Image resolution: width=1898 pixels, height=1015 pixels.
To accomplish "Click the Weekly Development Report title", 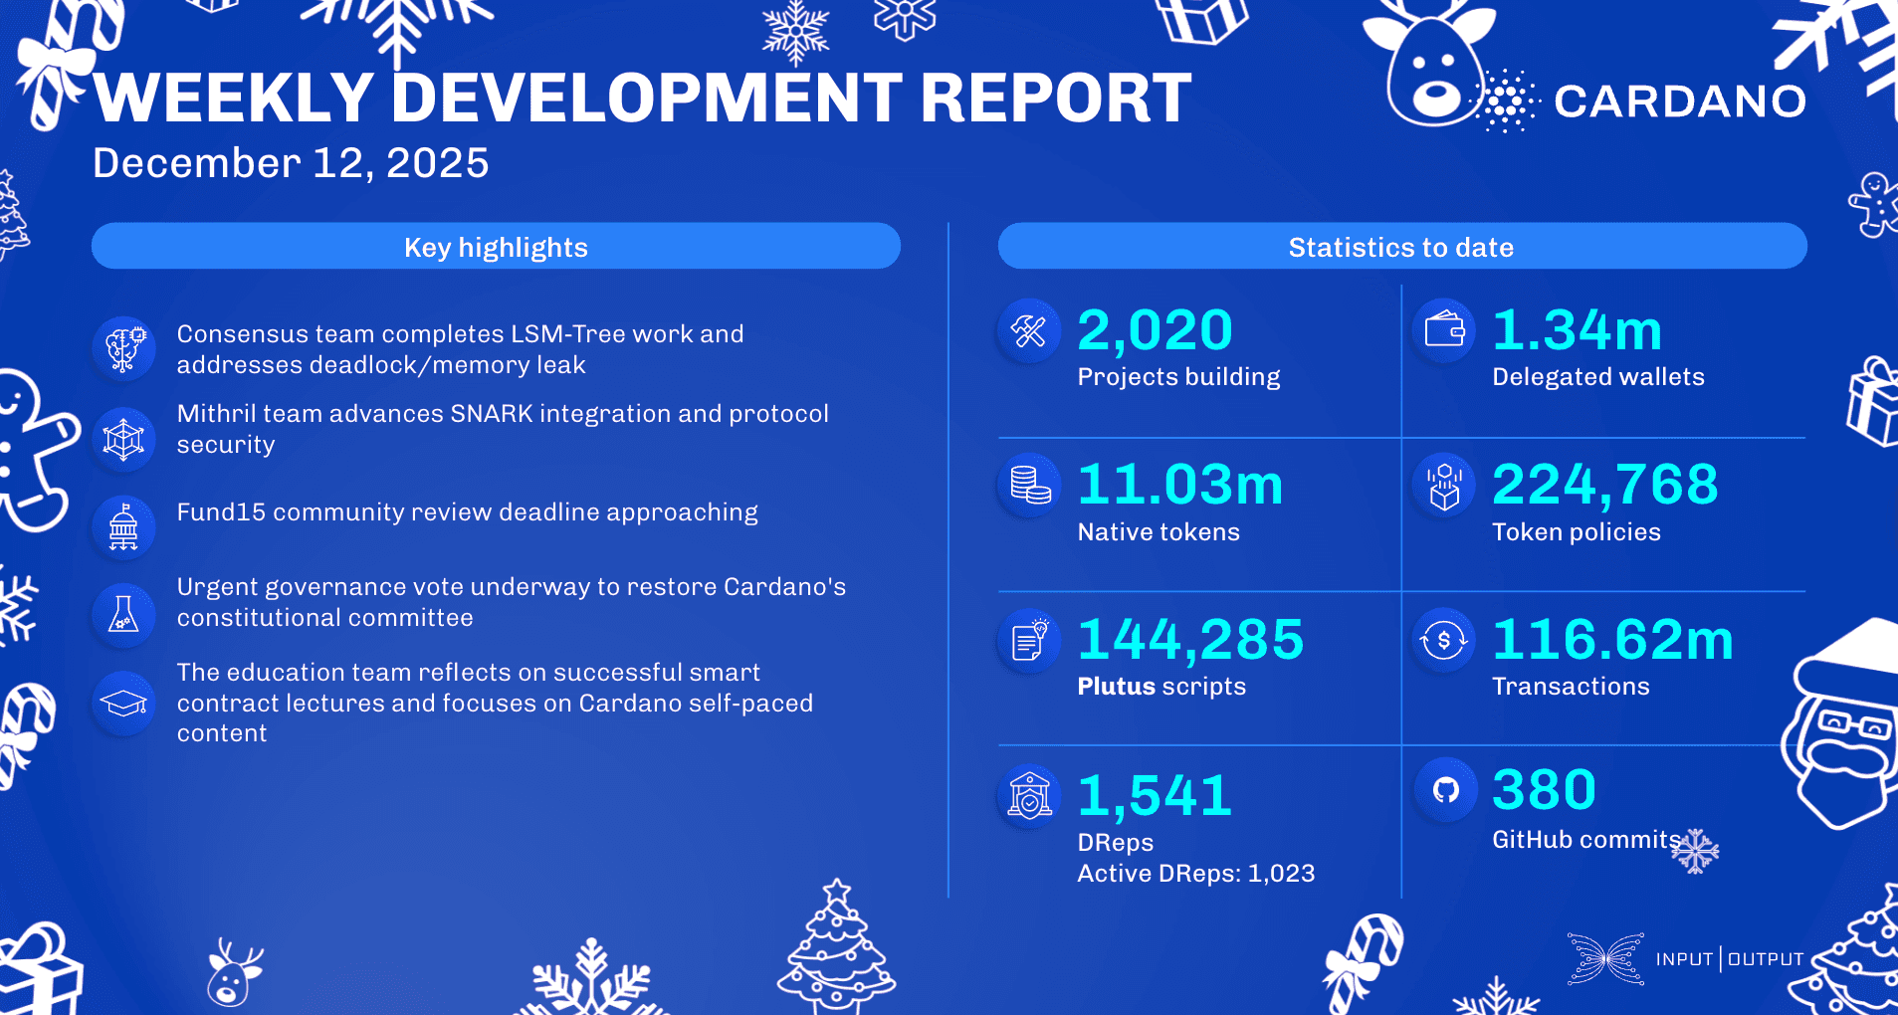I will tap(641, 96).
